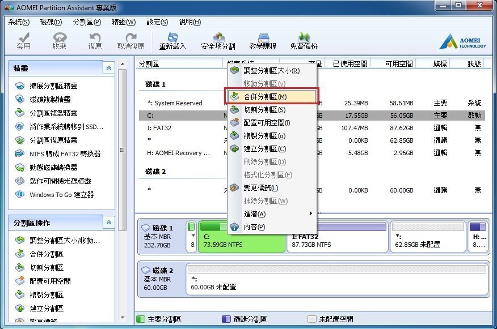The height and width of the screenshot is (329, 497).
Task: Select the H: AOMEI Recovery partition row
Action: 312,153
